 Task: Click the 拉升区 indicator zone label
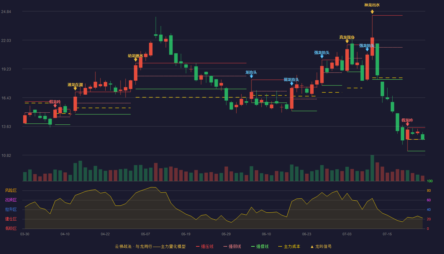(x=11, y=210)
